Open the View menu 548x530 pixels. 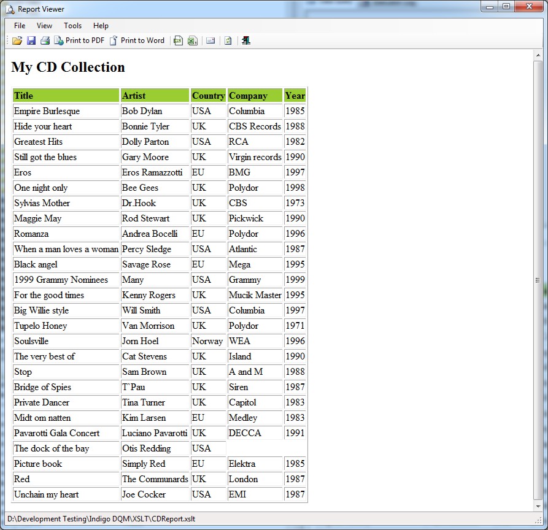click(44, 26)
